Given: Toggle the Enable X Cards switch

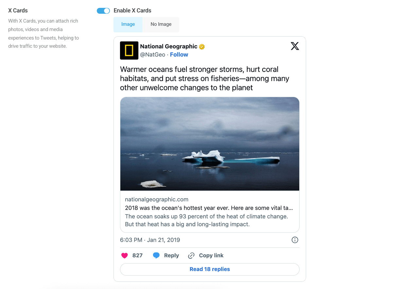Looking at the screenshot, I should coord(103,11).
